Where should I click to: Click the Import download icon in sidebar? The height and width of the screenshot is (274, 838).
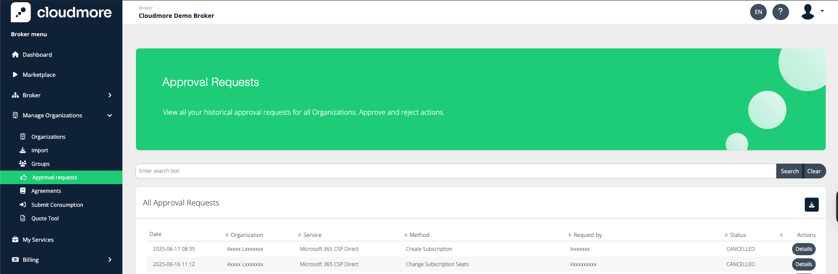tap(23, 150)
